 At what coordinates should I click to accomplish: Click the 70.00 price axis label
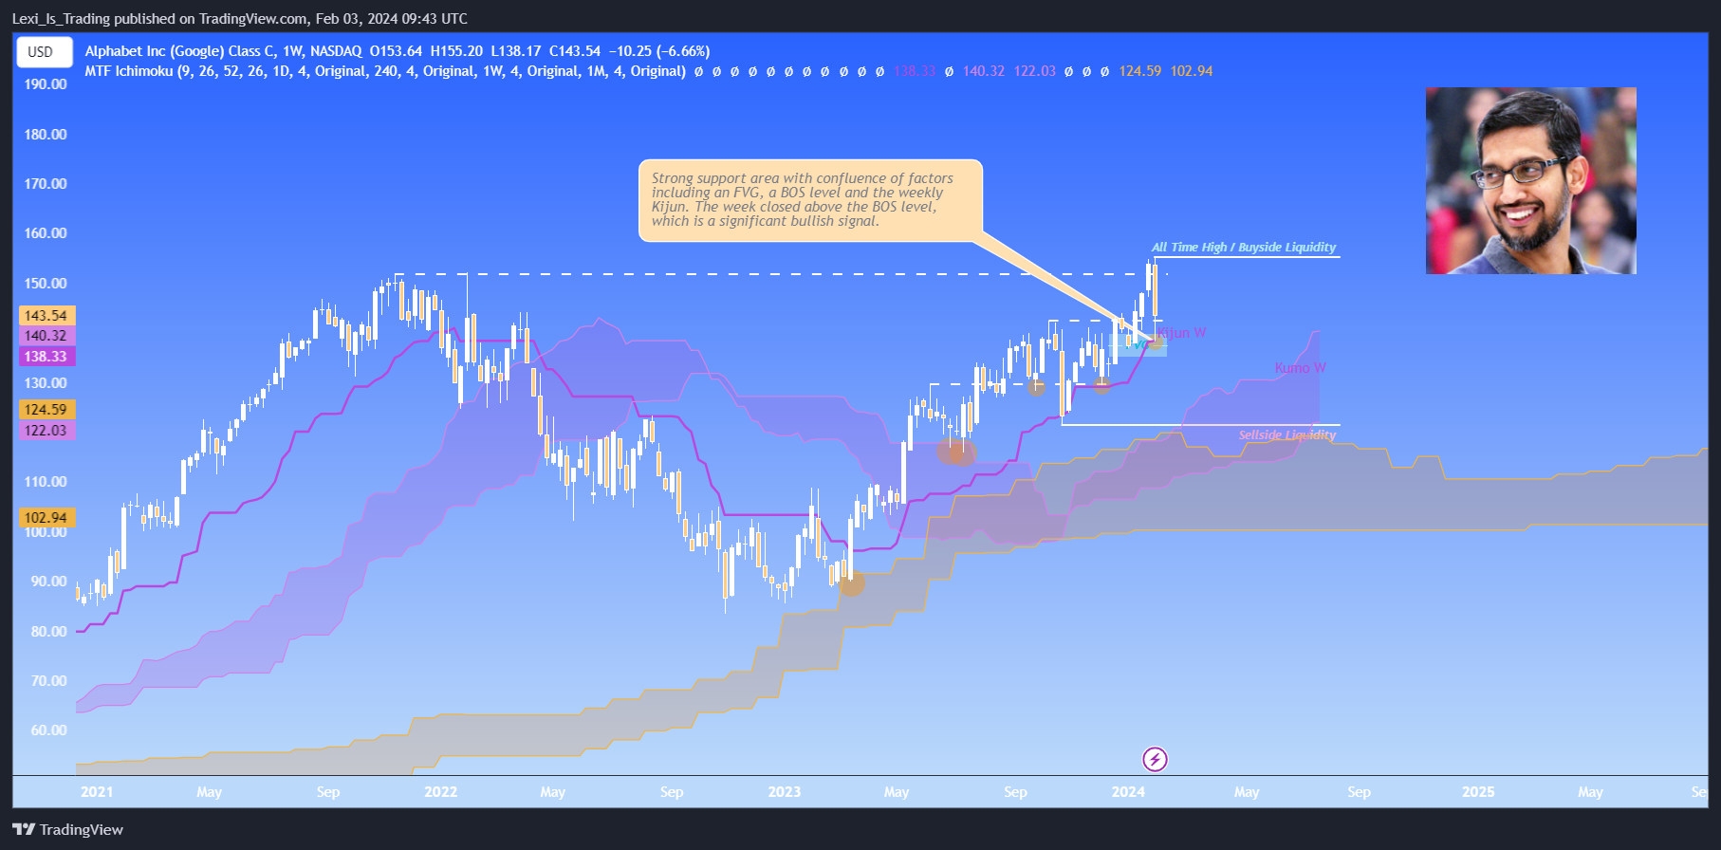(x=48, y=680)
